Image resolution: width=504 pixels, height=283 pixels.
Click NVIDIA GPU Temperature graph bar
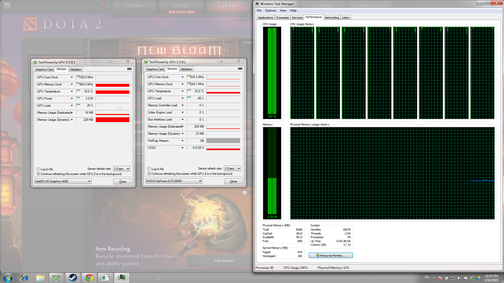coord(223,91)
